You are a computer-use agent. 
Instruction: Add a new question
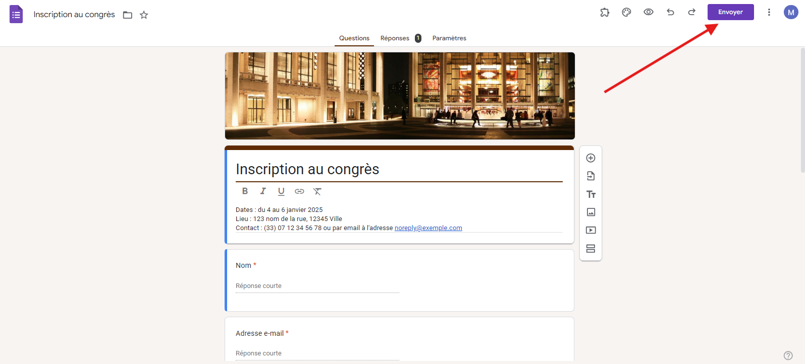click(x=591, y=158)
